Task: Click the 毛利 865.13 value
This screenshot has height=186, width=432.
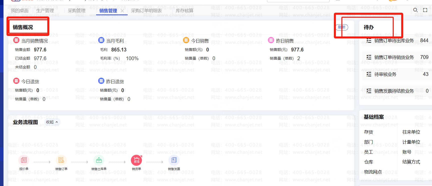Action: [119, 50]
